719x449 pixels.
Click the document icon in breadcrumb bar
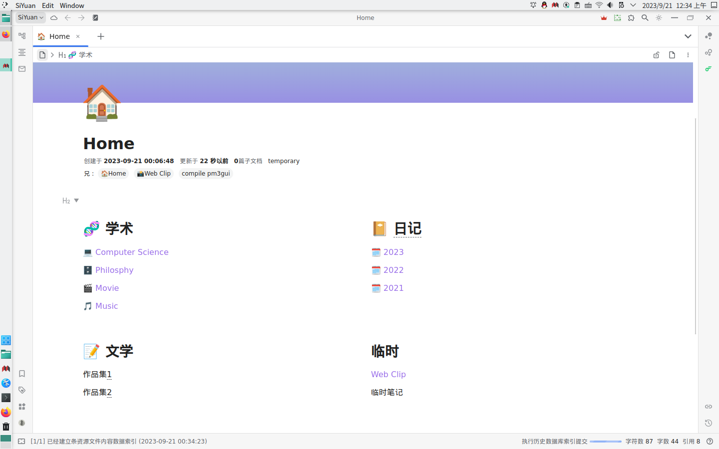[42, 55]
